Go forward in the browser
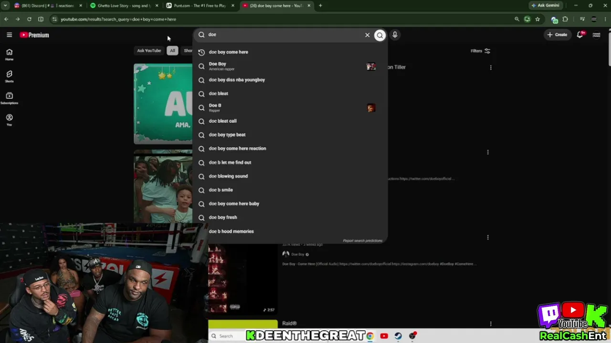This screenshot has height=343, width=611. 18,19
